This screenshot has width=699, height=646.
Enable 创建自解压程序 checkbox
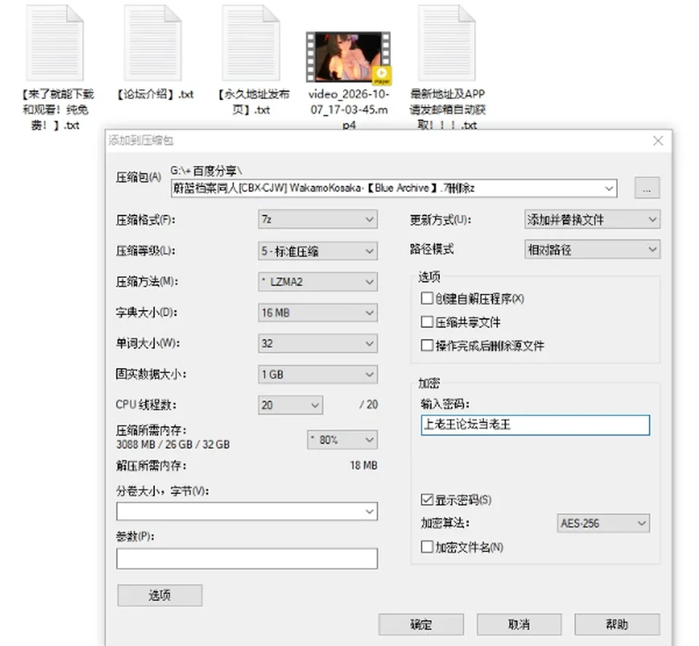427,298
